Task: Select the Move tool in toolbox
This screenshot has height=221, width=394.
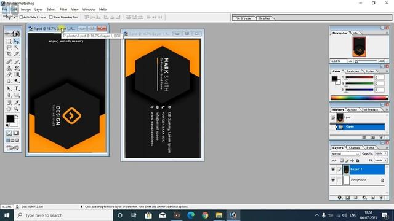Action: click(x=17, y=41)
